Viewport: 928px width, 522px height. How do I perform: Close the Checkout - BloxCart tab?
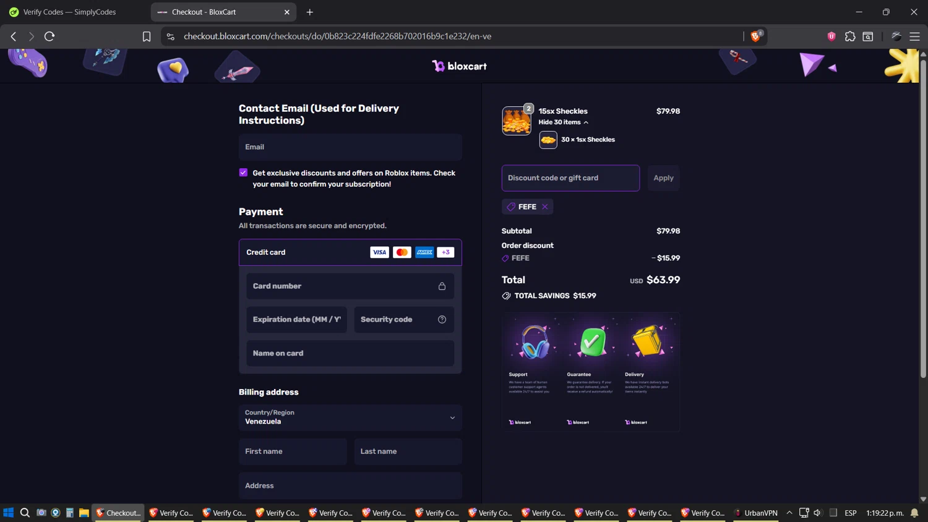[x=287, y=12]
